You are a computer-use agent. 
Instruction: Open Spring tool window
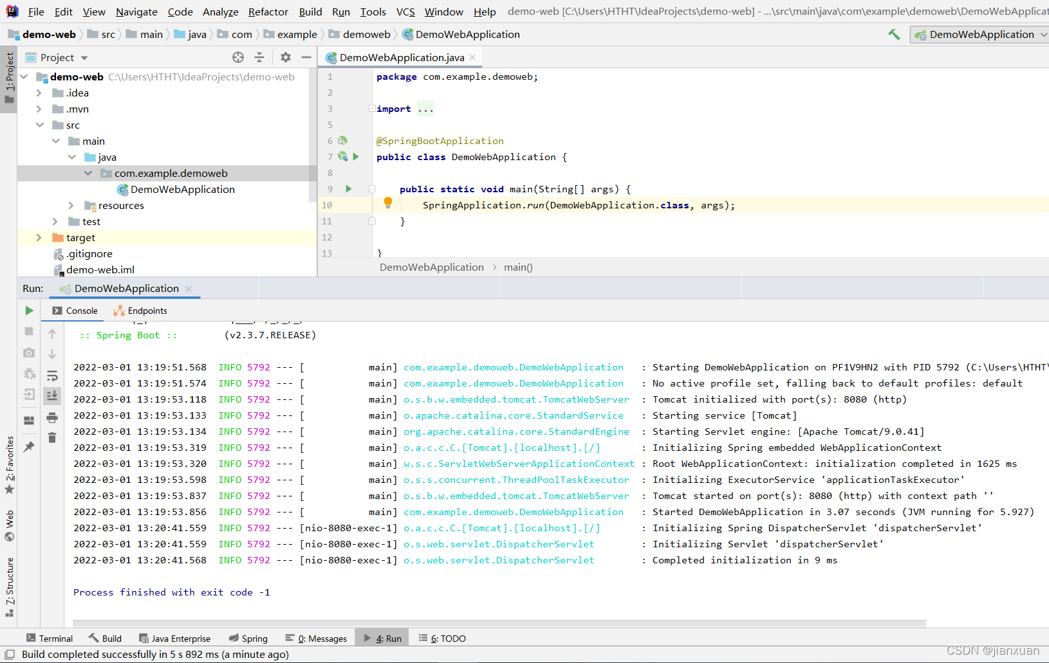pyautogui.click(x=248, y=639)
